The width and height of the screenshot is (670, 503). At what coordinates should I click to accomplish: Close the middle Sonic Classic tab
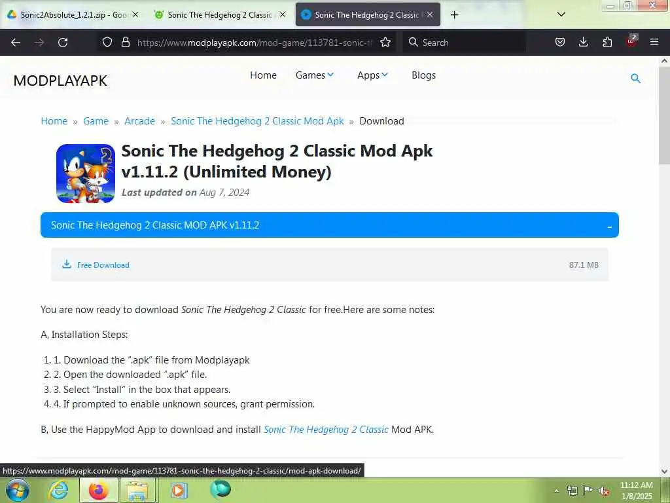click(283, 14)
